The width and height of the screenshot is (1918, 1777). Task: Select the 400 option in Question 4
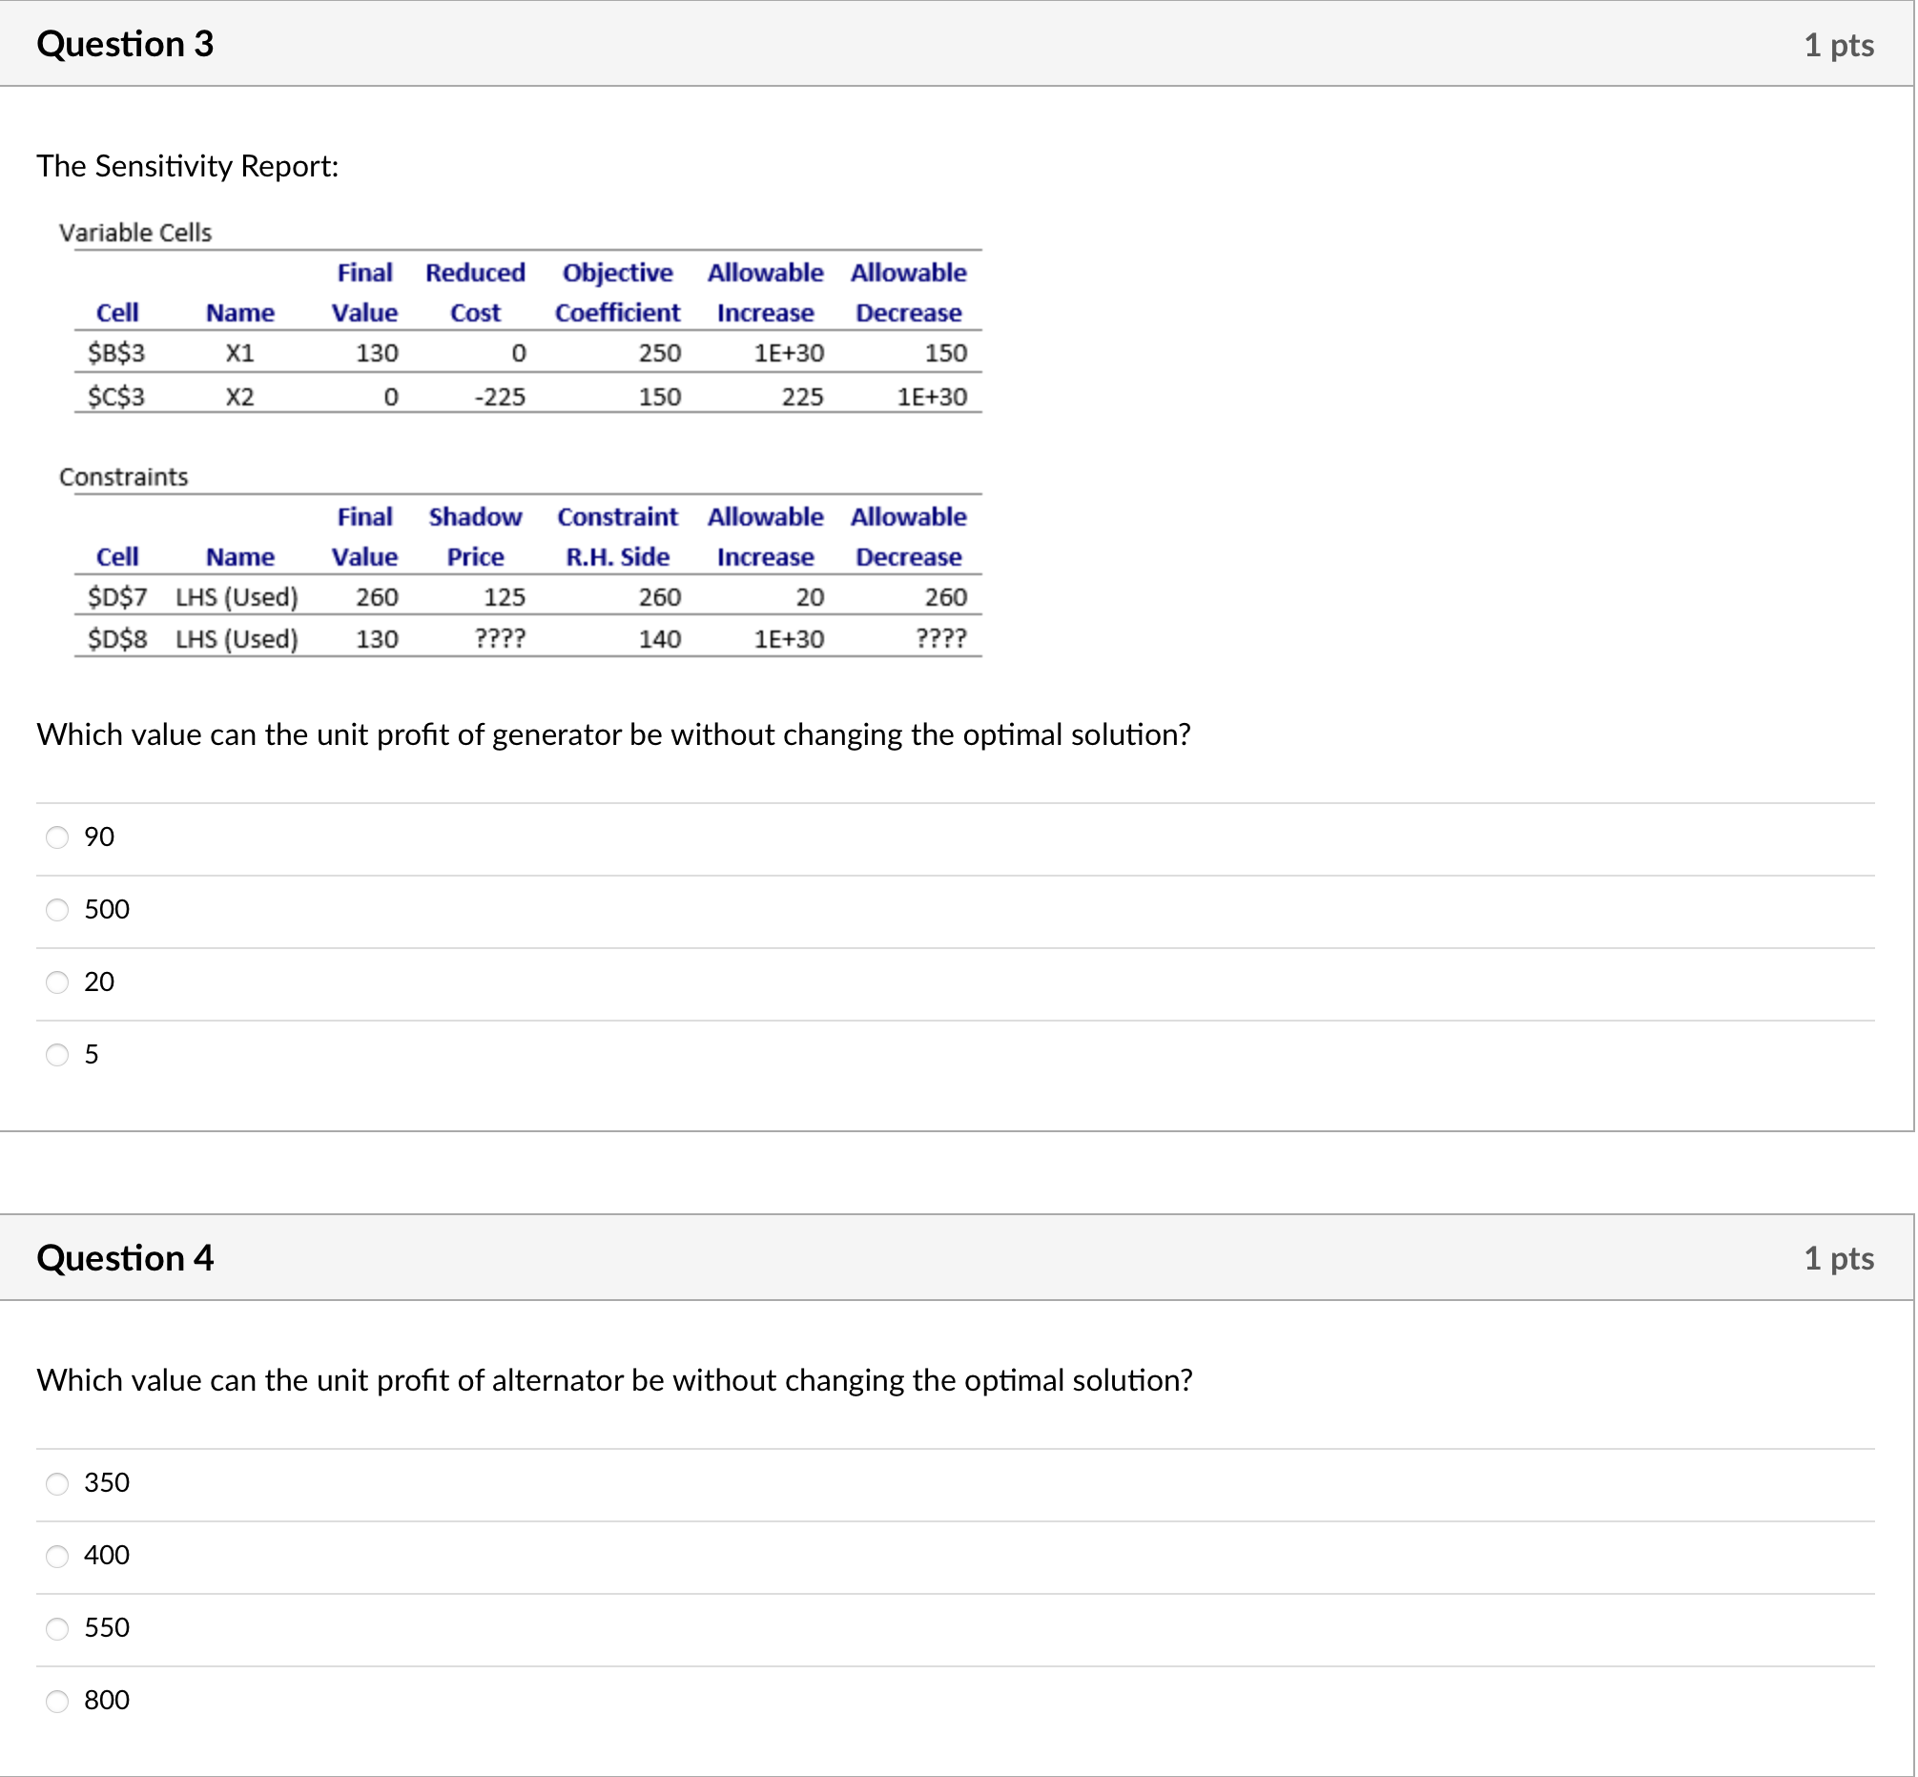click(57, 1556)
